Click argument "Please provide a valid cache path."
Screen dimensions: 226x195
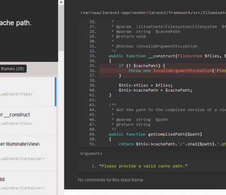143,166
